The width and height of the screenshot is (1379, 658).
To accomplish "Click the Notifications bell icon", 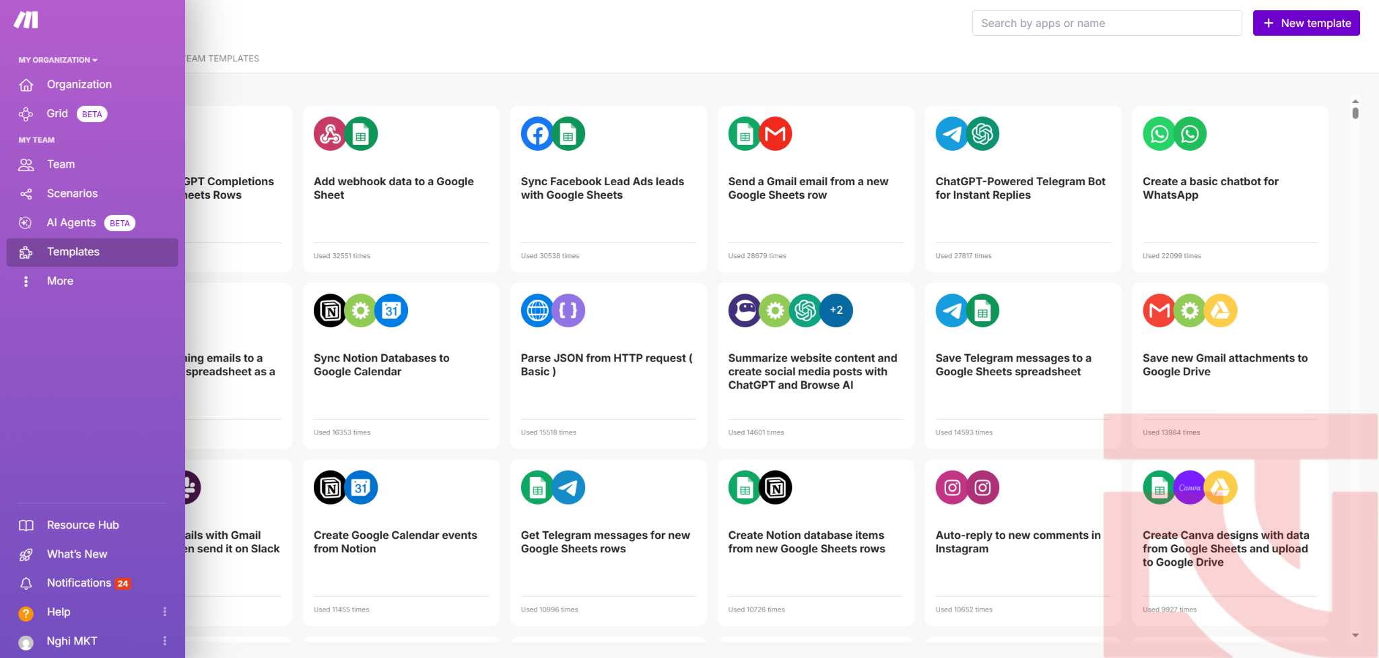I will pos(26,583).
